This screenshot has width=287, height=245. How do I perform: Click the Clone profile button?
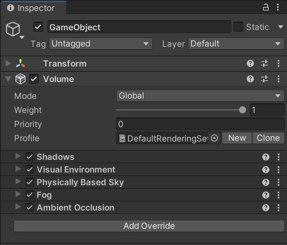point(268,138)
